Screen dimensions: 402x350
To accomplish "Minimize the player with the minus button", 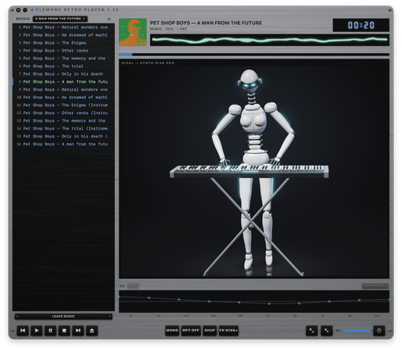I will click(x=25, y=10).
